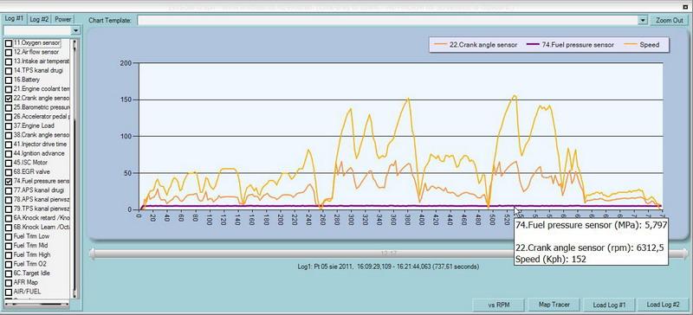Enable 41.Injector drive time
Screen dimensions: 693x315
9,145
